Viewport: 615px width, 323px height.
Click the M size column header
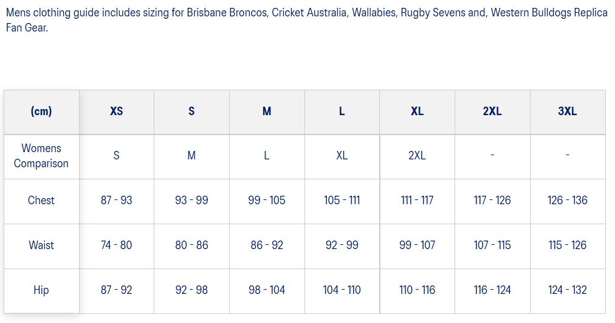pos(267,112)
